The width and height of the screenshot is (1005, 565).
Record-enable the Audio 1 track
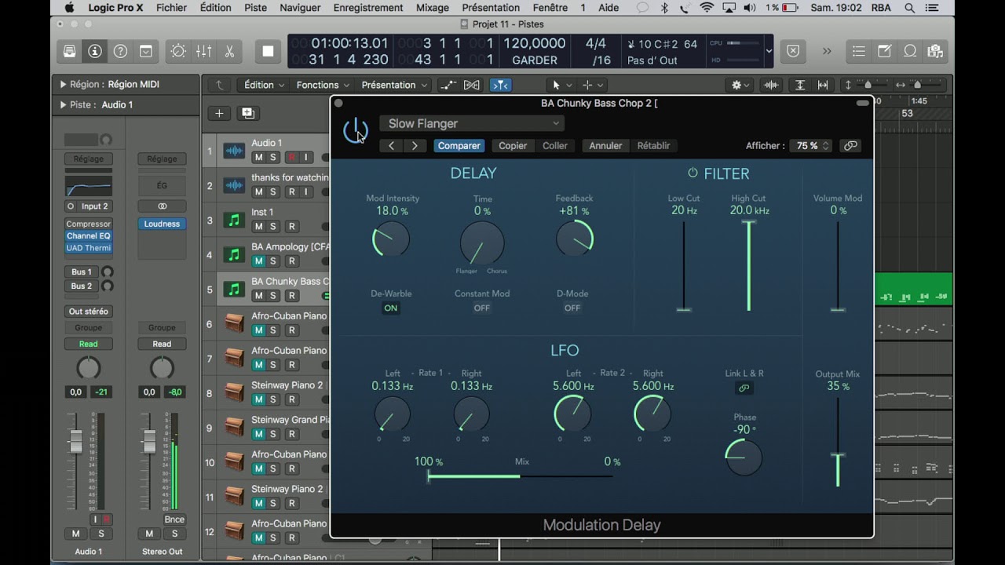(x=291, y=157)
